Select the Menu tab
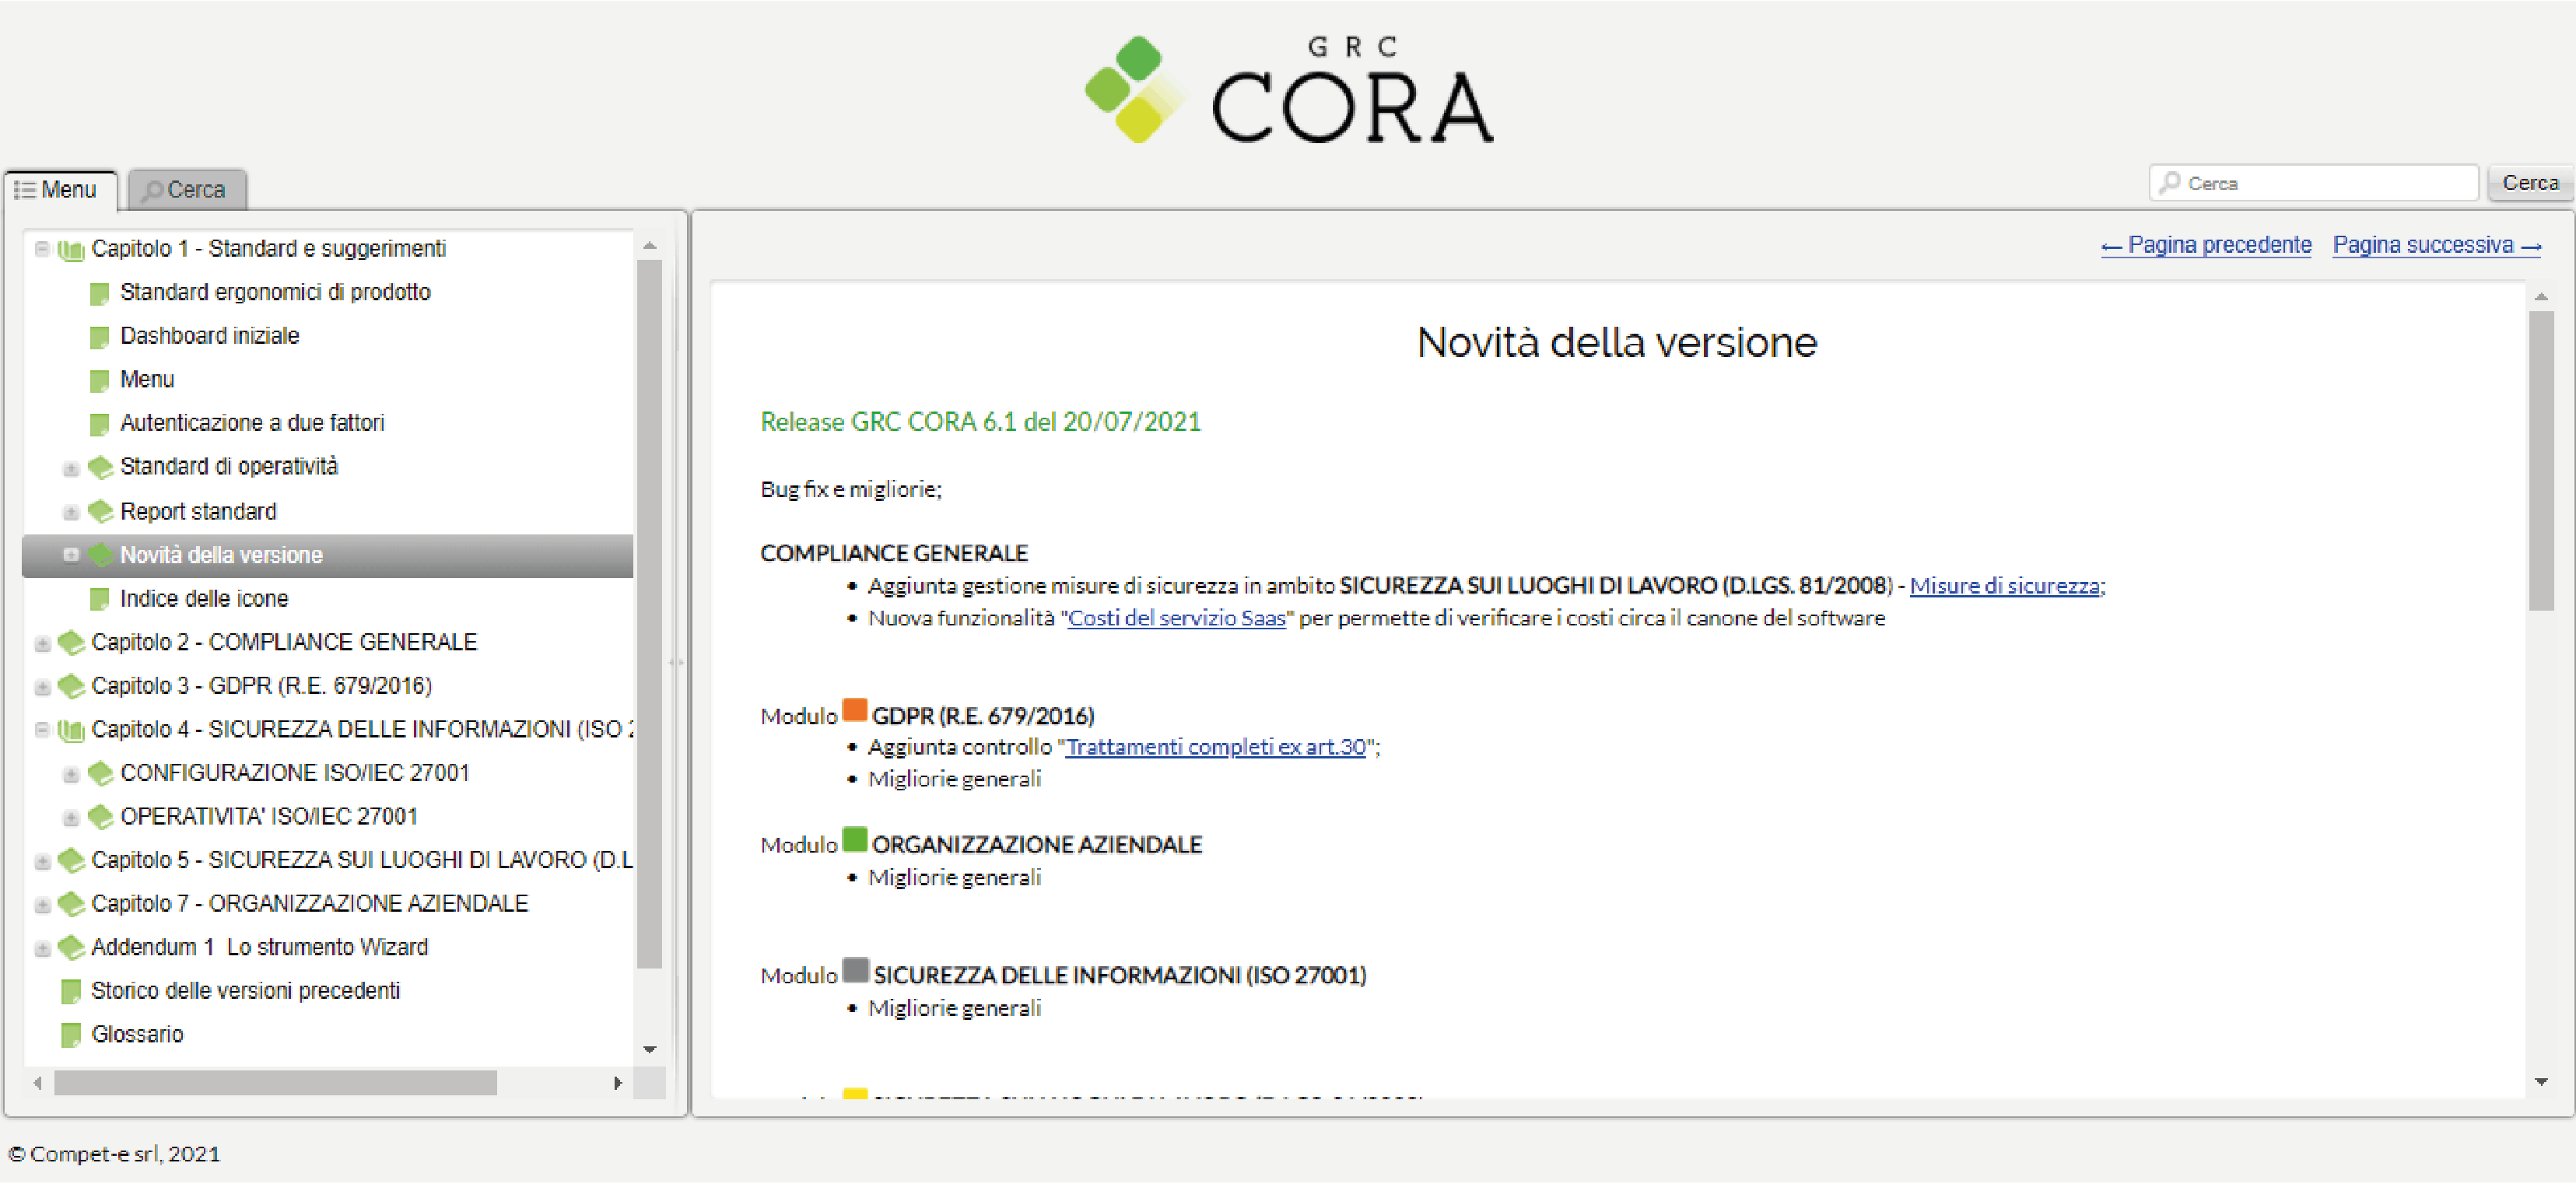Viewport: 2576px width, 1184px height. pyautogui.click(x=58, y=190)
